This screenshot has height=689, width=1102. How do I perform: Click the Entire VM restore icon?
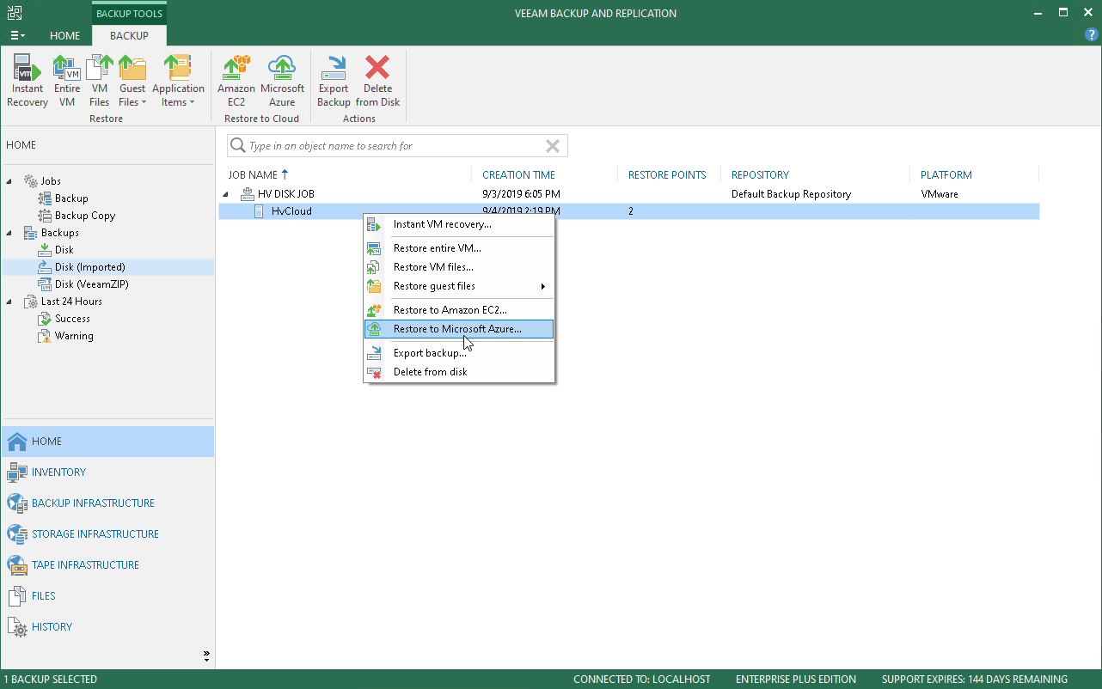coord(67,81)
